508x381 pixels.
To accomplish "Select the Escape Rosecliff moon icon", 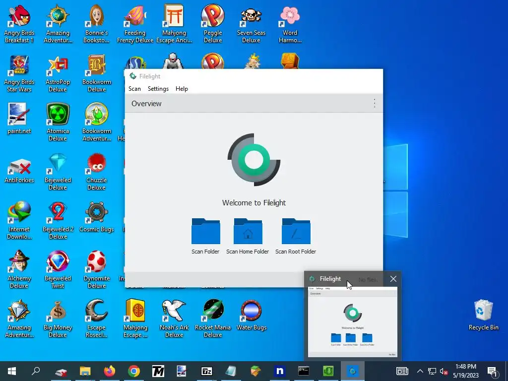I will click(96, 319).
